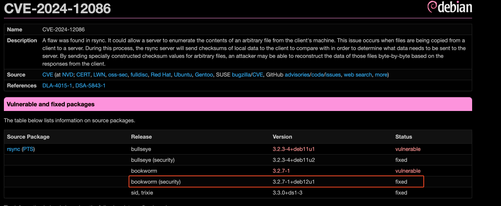Viewport: 501px width, 206px height.
Task: Click the 'more' sources link
Action: pyautogui.click(x=381, y=75)
